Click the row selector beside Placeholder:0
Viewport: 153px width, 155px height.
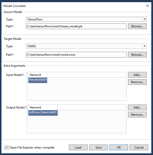(28, 80)
